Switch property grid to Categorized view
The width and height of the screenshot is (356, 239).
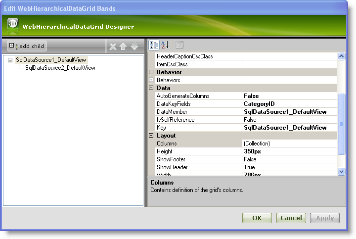point(154,45)
